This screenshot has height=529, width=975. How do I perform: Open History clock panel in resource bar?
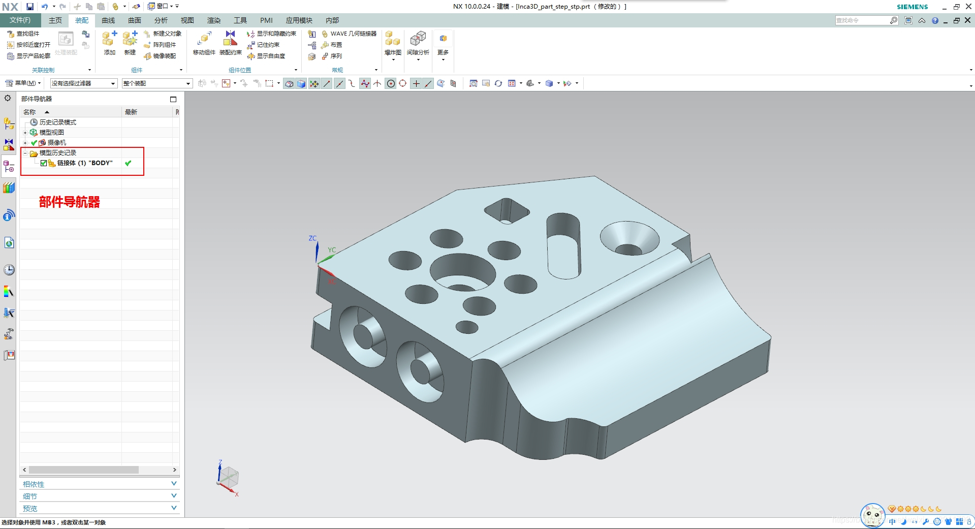click(9, 270)
